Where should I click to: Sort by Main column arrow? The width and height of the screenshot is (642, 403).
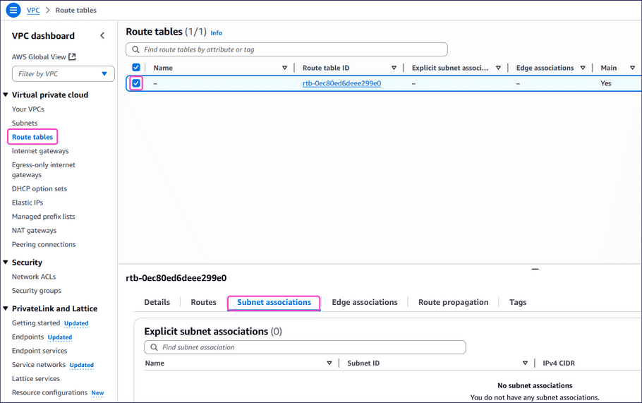click(x=632, y=68)
